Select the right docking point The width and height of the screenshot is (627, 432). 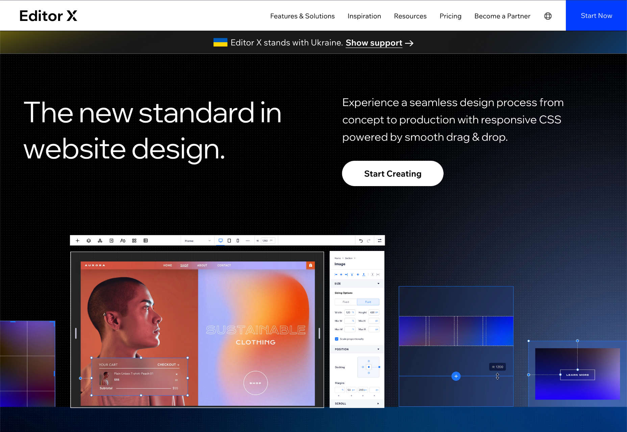pos(379,367)
